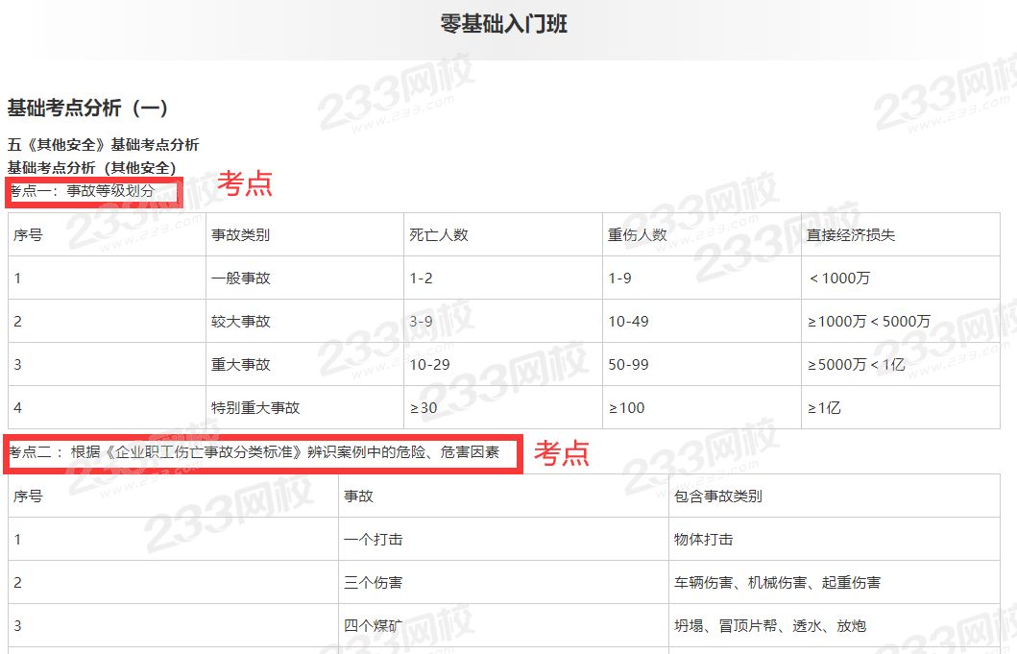Screen dimensions: 1017x654
Task: Click the red 考点 label beside 考点一
Action: pos(245,183)
